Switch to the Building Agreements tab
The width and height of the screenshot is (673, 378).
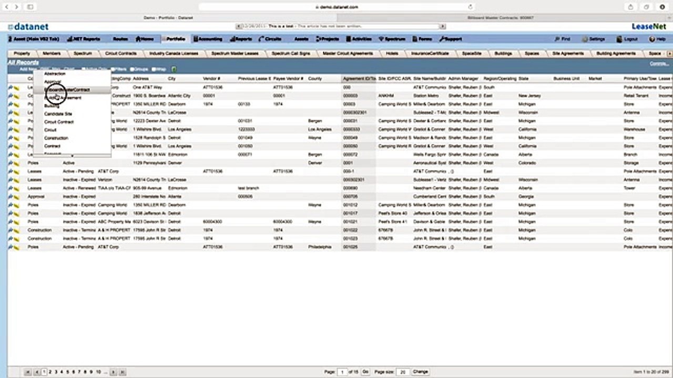[x=616, y=54]
